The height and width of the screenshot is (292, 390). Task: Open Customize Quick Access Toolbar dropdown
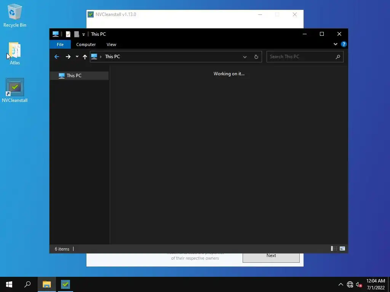[83, 35]
